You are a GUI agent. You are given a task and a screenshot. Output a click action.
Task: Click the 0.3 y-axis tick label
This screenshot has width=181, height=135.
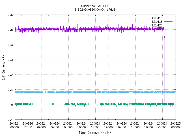10,60
